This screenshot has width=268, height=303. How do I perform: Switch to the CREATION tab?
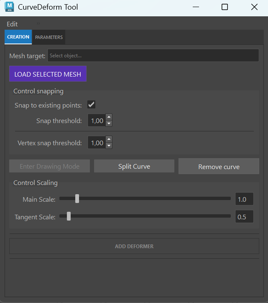18,37
